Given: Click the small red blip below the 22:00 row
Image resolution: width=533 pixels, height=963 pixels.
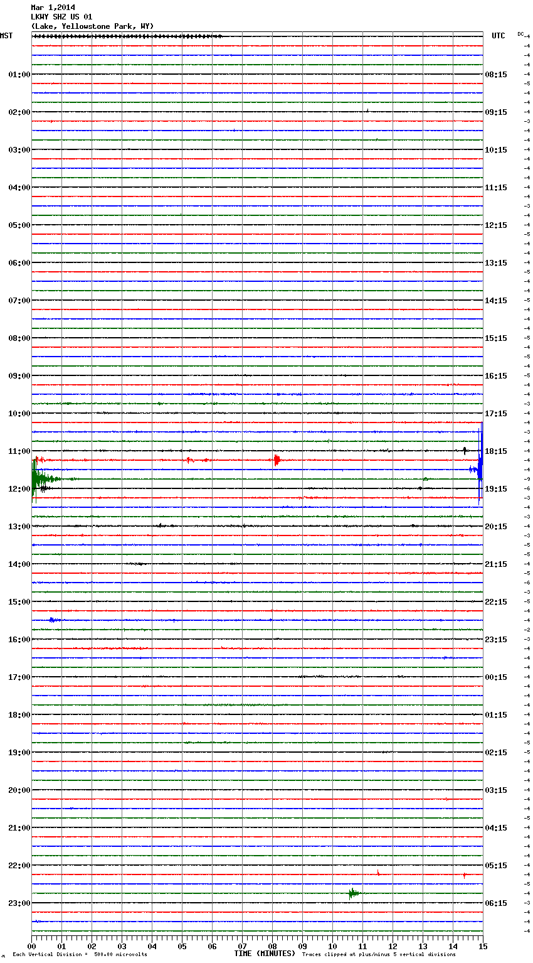Looking at the screenshot, I should 378,873.
